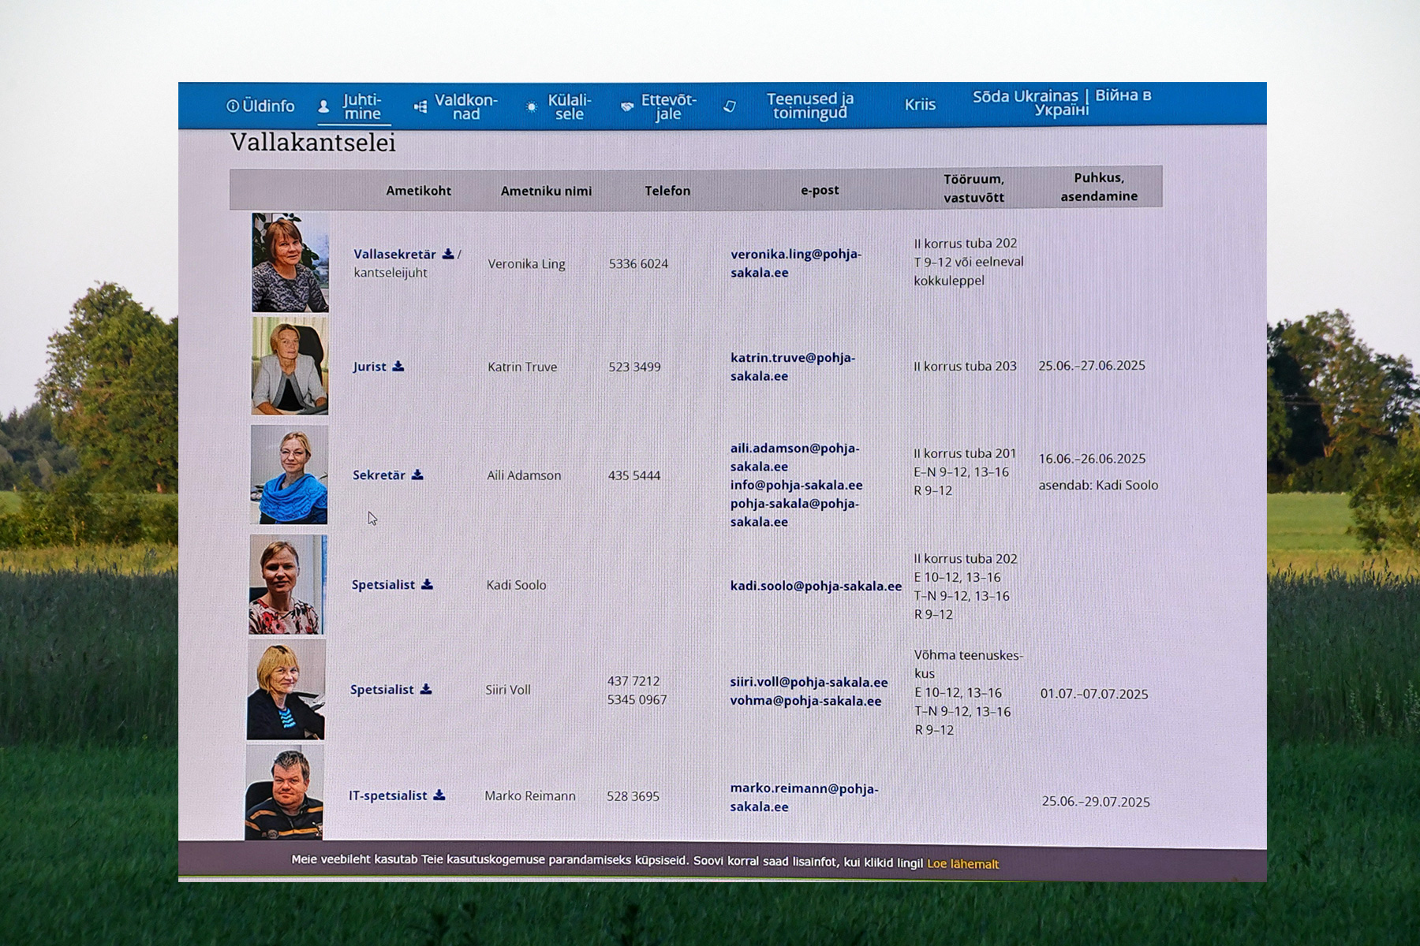Open the Sekretär position link
The width and height of the screenshot is (1420, 946).
pos(379,475)
